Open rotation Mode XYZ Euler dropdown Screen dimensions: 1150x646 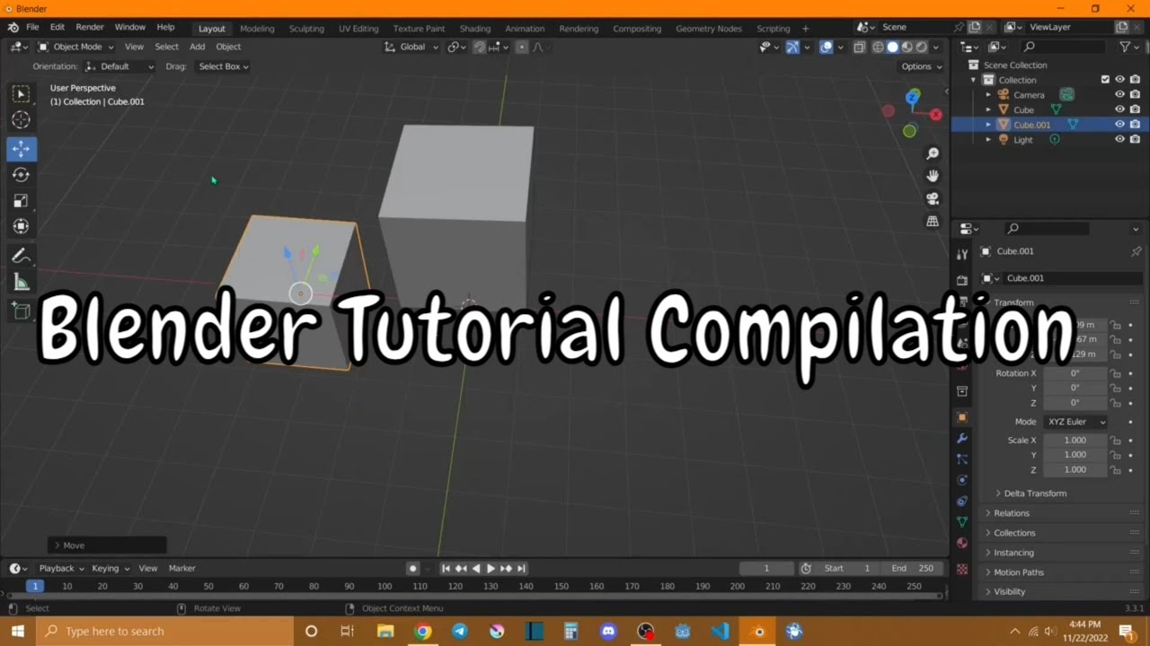click(1075, 422)
